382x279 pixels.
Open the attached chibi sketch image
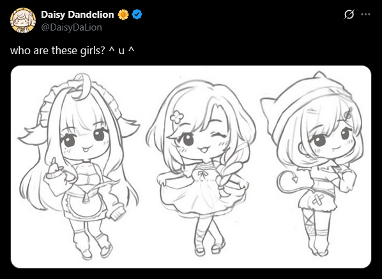[x=191, y=167]
